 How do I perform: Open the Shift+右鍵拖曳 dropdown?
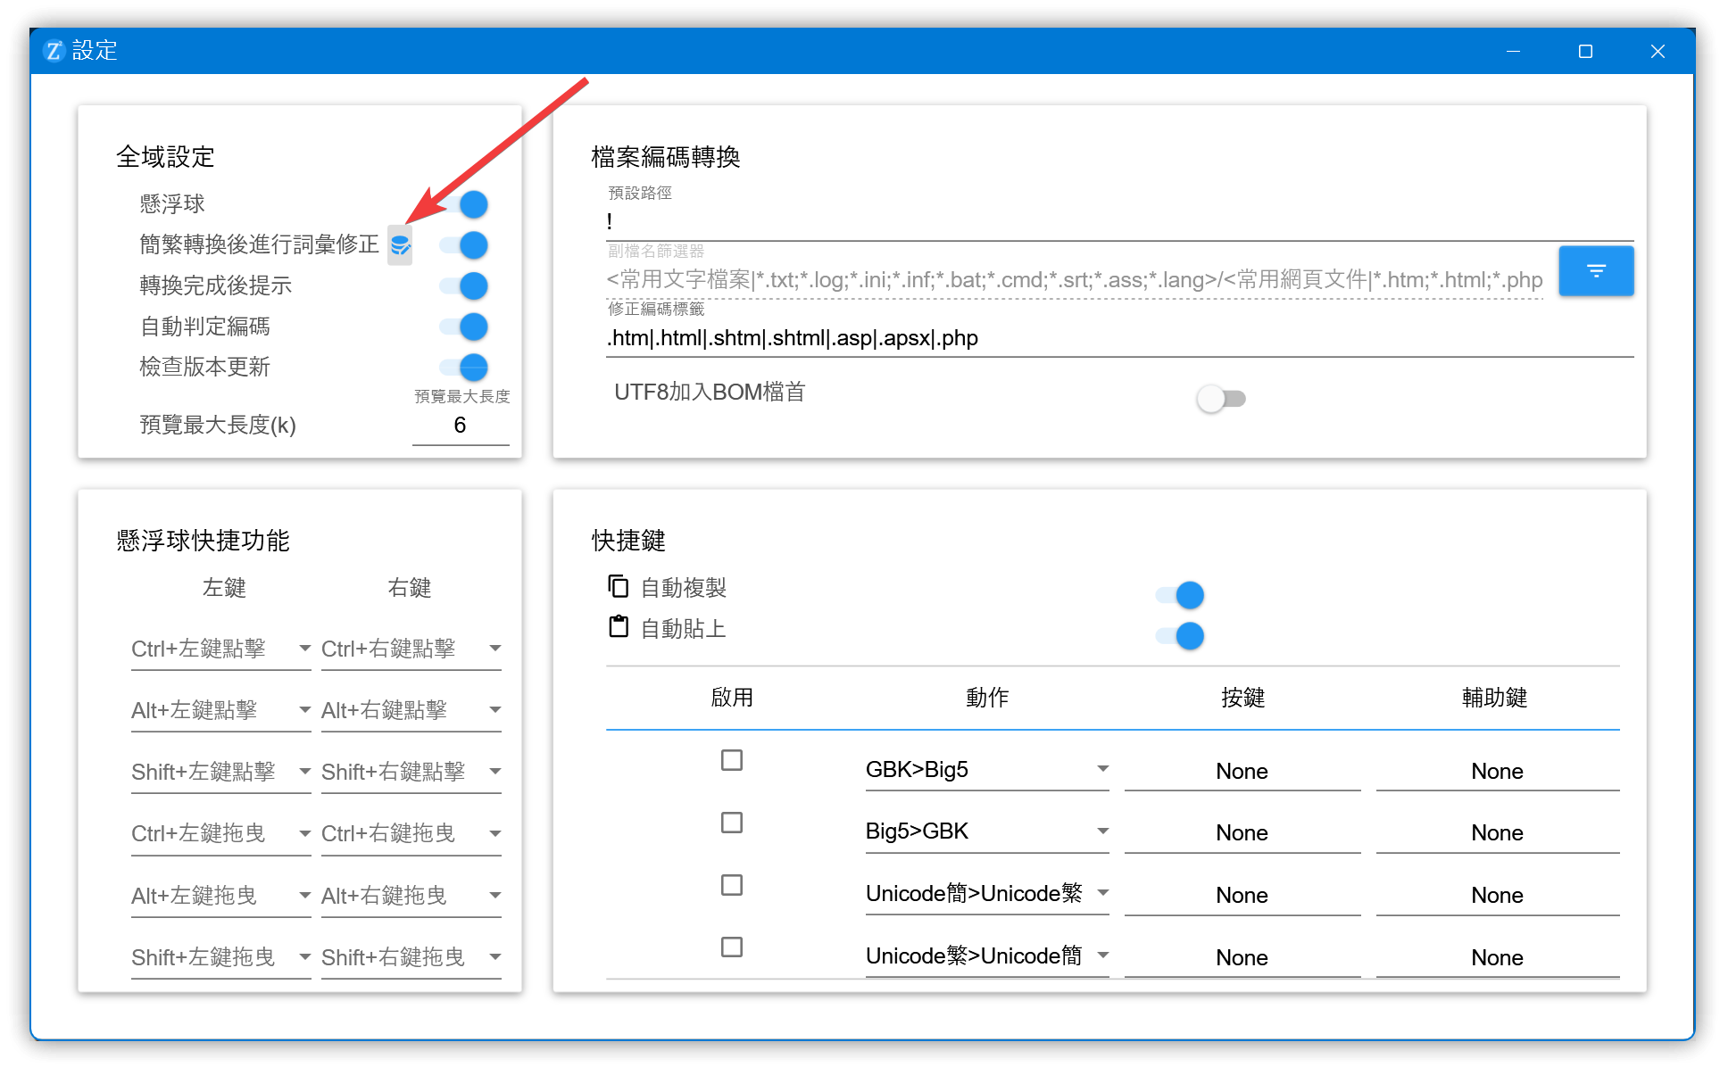[x=410, y=957]
